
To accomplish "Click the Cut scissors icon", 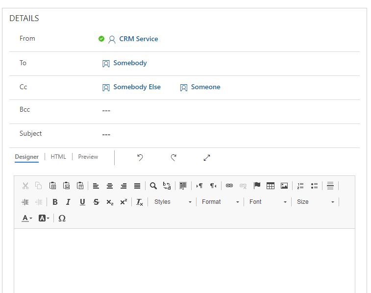I will (25, 186).
